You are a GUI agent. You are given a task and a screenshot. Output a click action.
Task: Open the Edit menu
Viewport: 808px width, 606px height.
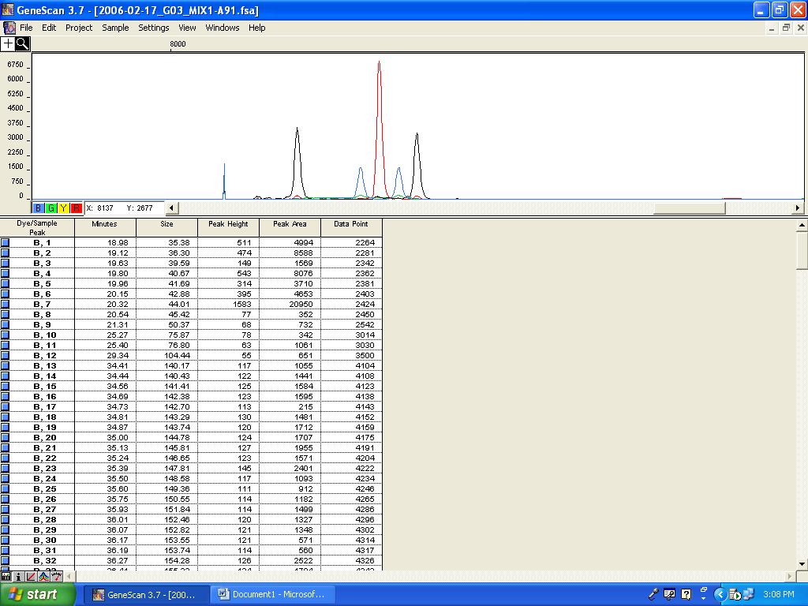click(49, 28)
